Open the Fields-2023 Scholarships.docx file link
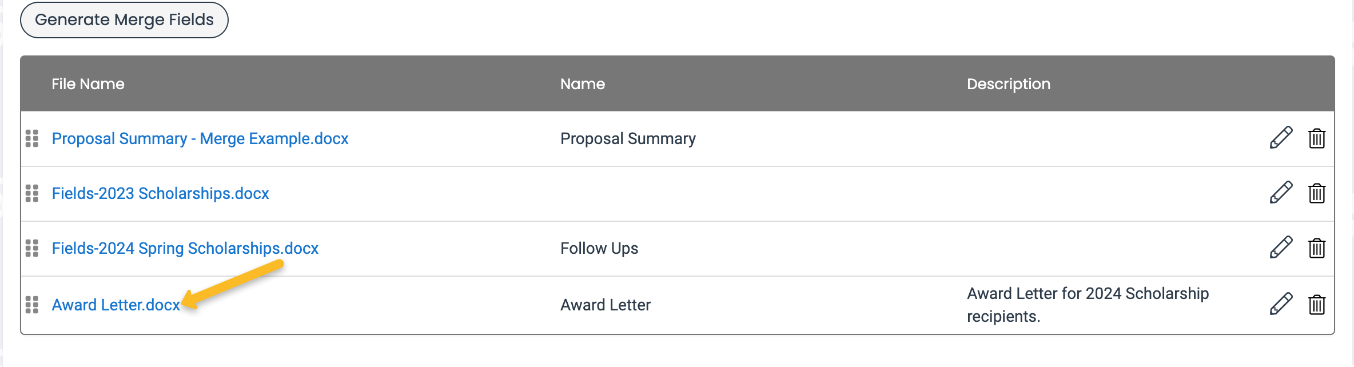This screenshot has height=367, width=1354. point(160,193)
